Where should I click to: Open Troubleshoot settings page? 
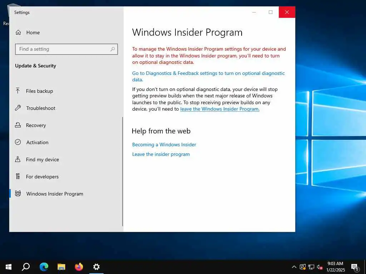[66, 108]
